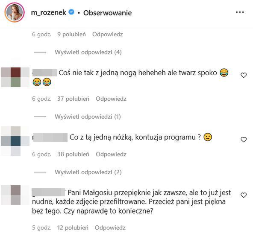Viewport: 253px width, 242px height.
Task: Open avatar of 'jedną nogą' commenter
Action: coord(15,77)
